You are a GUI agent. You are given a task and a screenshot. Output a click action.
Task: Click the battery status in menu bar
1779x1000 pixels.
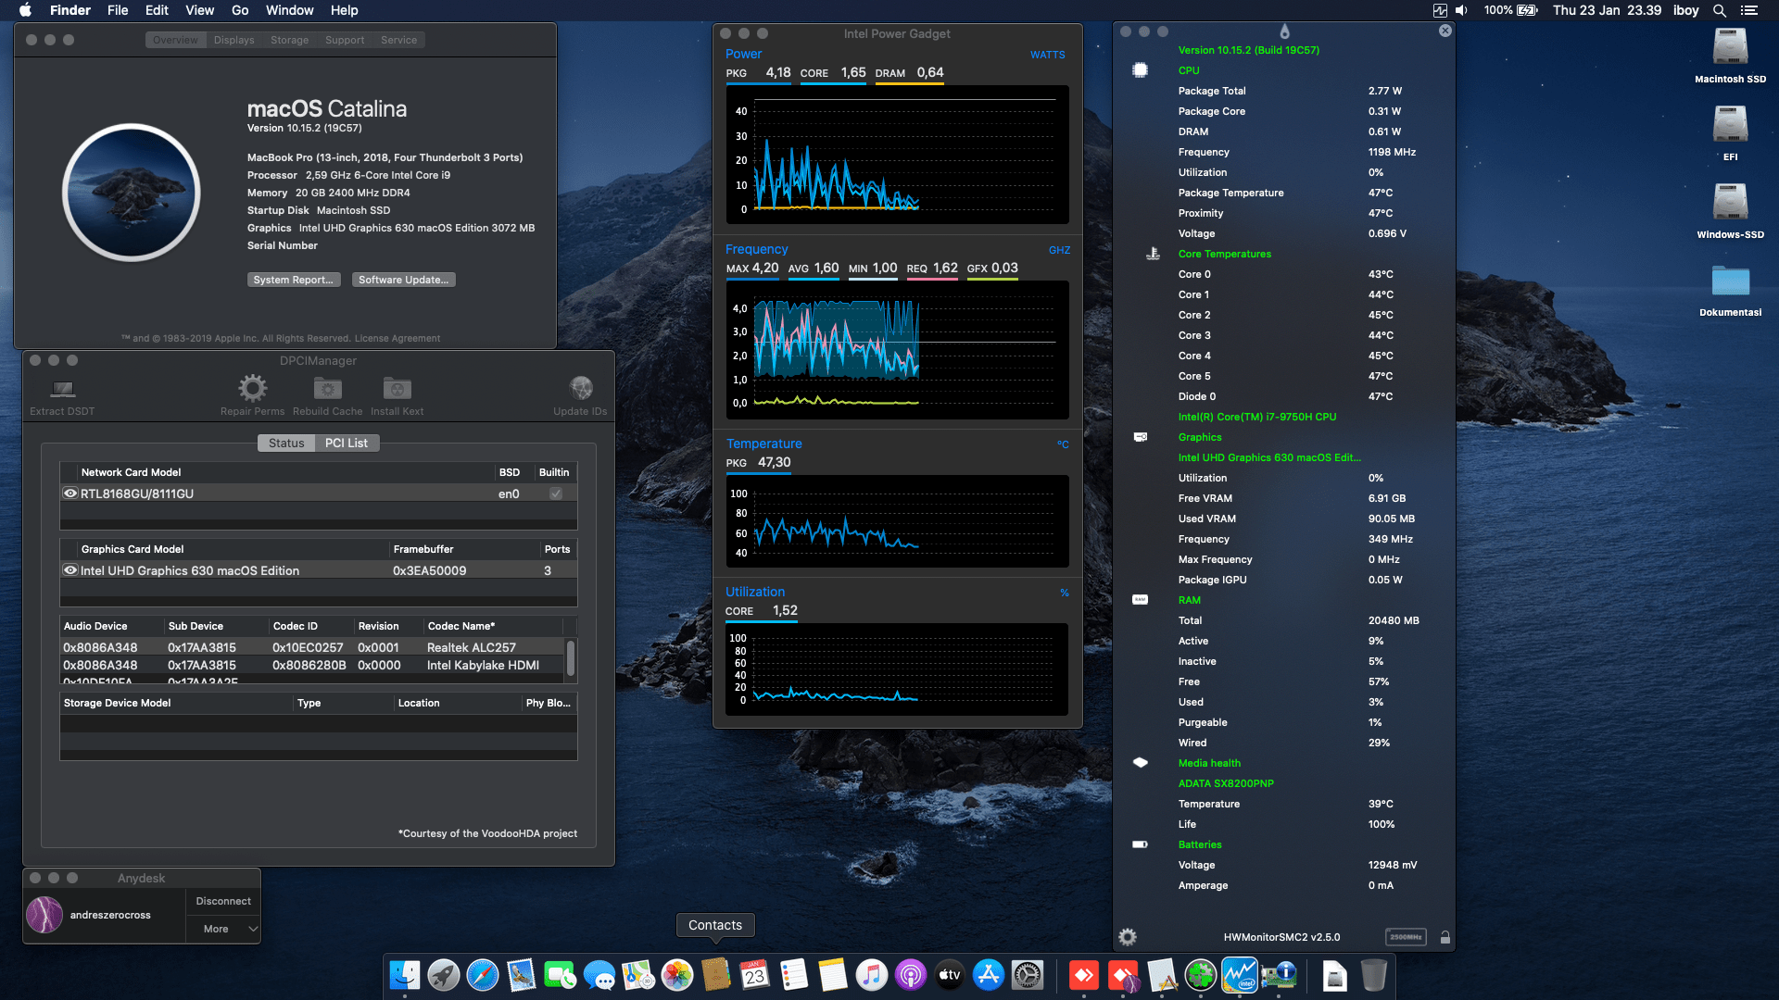pos(1511,10)
